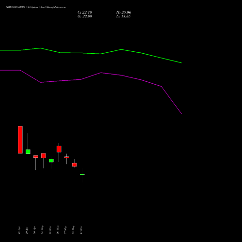Click the green 05 May candlestick body
This screenshot has height=242, width=242.
pos(51,161)
